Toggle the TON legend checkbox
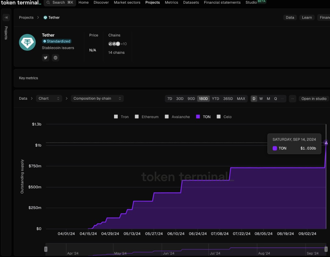Image resolution: width=330 pixels, height=257 pixels. pyautogui.click(x=198, y=116)
